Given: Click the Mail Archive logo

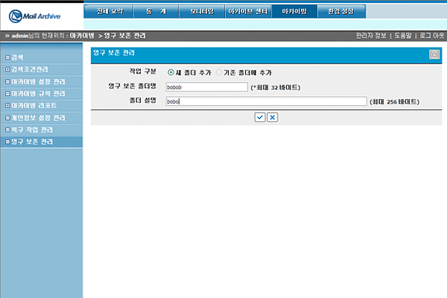Looking at the screenshot, I should (37, 15).
